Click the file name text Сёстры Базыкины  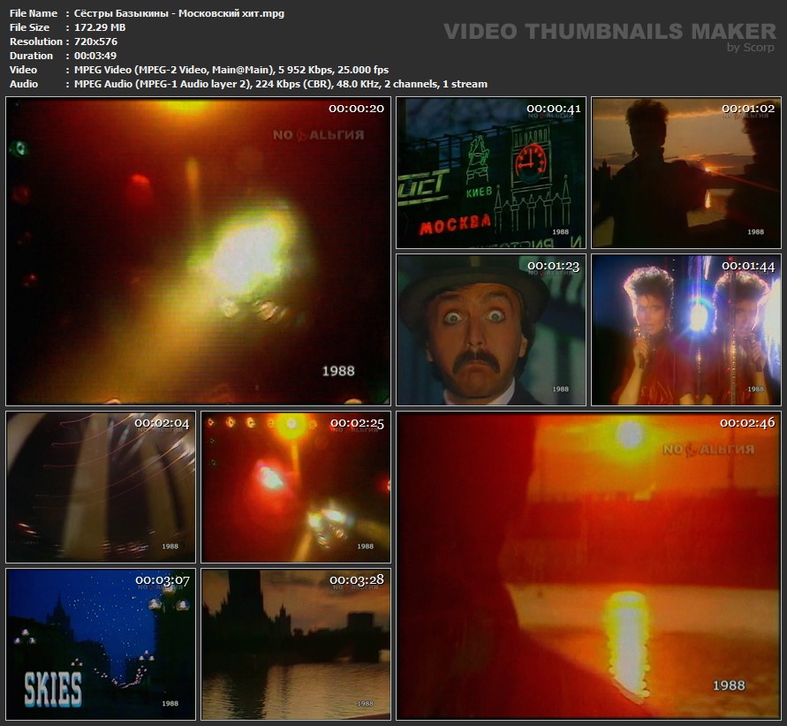pos(121,13)
